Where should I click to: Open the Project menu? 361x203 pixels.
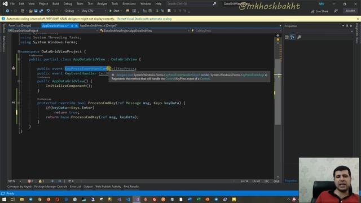point(43,4)
